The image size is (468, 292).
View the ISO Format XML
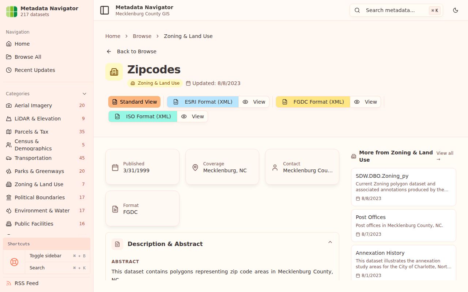coord(193,116)
